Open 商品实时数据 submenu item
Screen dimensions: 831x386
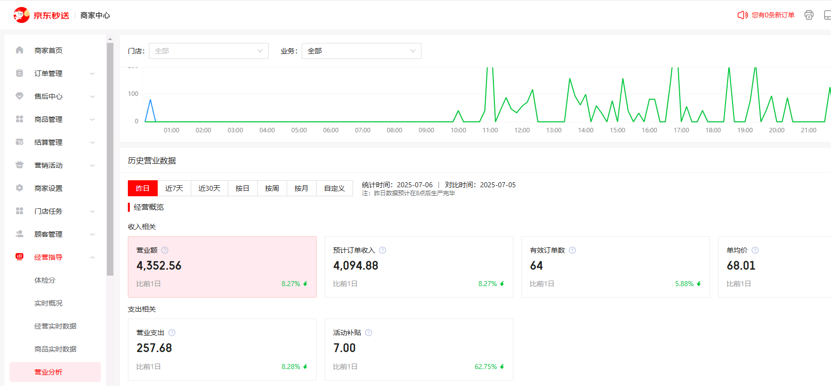pos(55,349)
